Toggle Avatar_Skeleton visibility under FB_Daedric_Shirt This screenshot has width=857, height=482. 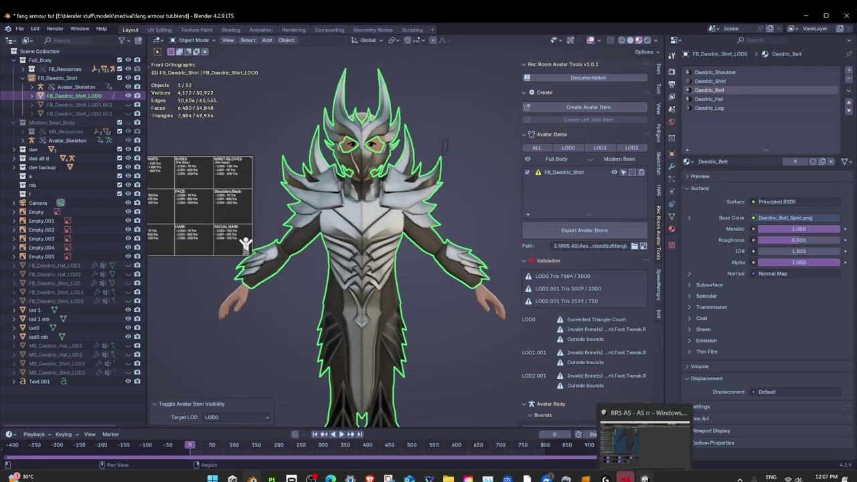128,87
